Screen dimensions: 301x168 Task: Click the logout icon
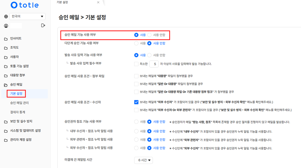coord(43,26)
